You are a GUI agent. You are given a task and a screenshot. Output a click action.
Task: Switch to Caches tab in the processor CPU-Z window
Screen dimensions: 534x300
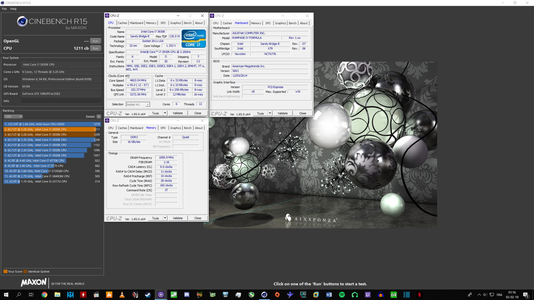pos(122,23)
